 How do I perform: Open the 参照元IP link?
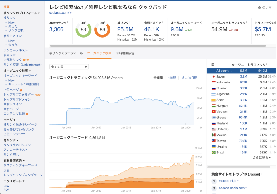pyautogui.click(x=9, y=55)
